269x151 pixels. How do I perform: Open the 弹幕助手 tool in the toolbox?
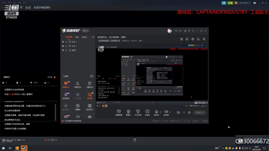point(66,85)
